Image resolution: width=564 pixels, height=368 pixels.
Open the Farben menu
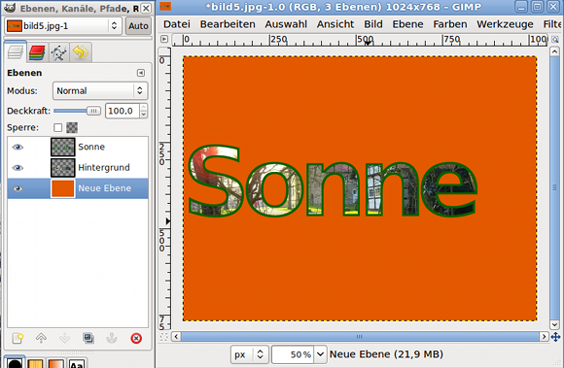tap(449, 24)
